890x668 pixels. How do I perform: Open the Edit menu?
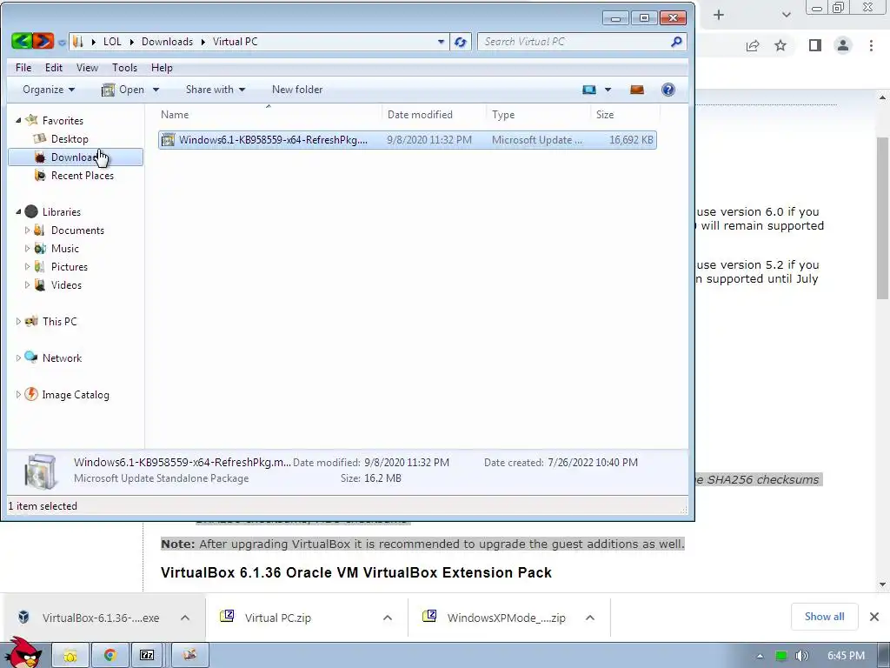click(54, 68)
